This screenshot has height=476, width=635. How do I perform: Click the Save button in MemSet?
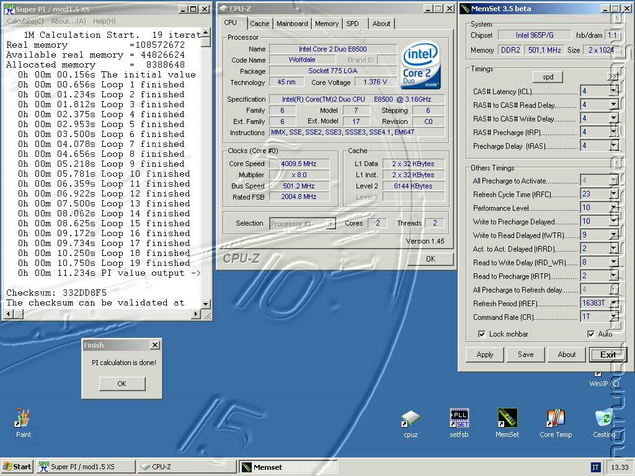526,355
